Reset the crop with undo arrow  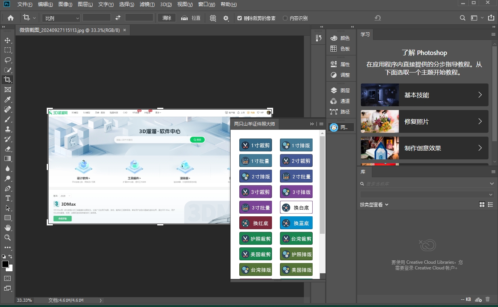tap(377, 18)
